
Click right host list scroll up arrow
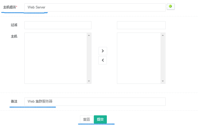163,36
